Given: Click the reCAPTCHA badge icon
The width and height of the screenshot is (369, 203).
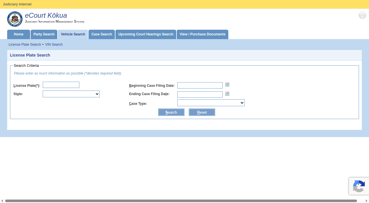Looking at the screenshot, I should 359,186.
